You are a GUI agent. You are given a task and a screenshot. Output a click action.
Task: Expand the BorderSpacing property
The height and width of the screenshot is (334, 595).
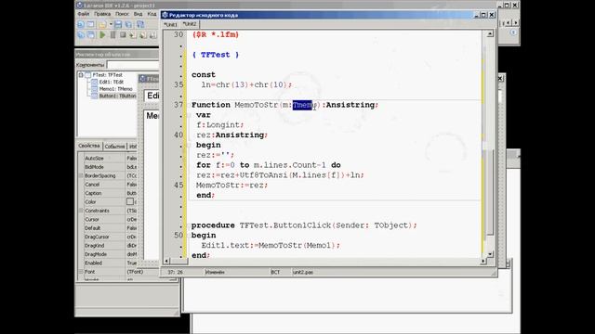click(81, 175)
